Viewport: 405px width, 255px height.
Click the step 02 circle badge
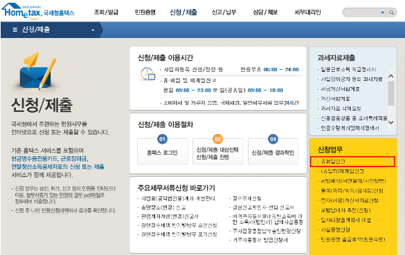(x=218, y=139)
